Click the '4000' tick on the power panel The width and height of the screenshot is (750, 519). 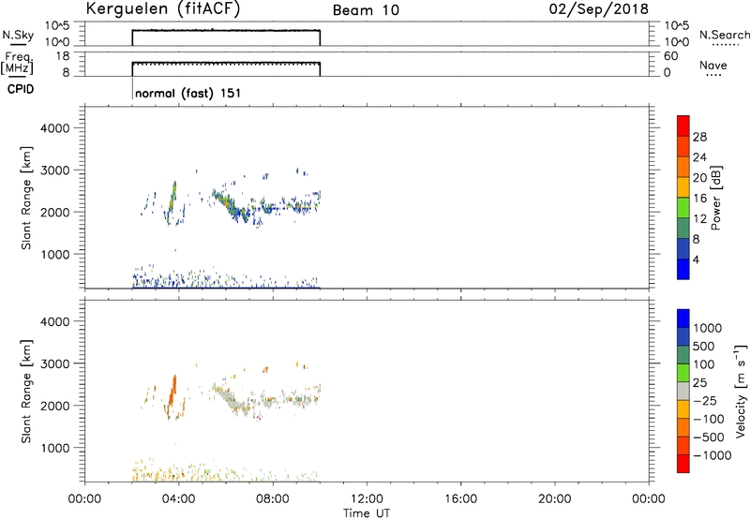[54, 128]
